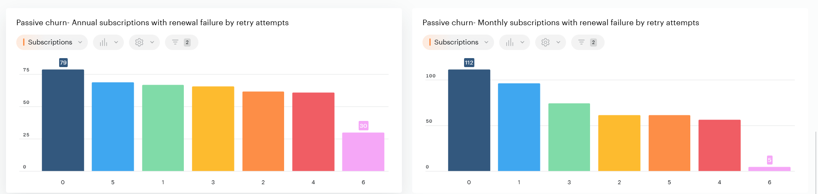
Task: Click the vertical scrollbar at right edge
Action: (x=816, y=162)
